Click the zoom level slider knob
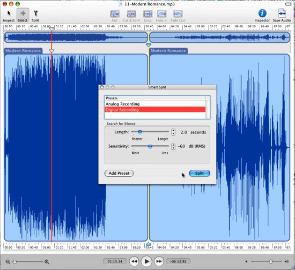Viewport: 295px width, 270px height. 14,261
